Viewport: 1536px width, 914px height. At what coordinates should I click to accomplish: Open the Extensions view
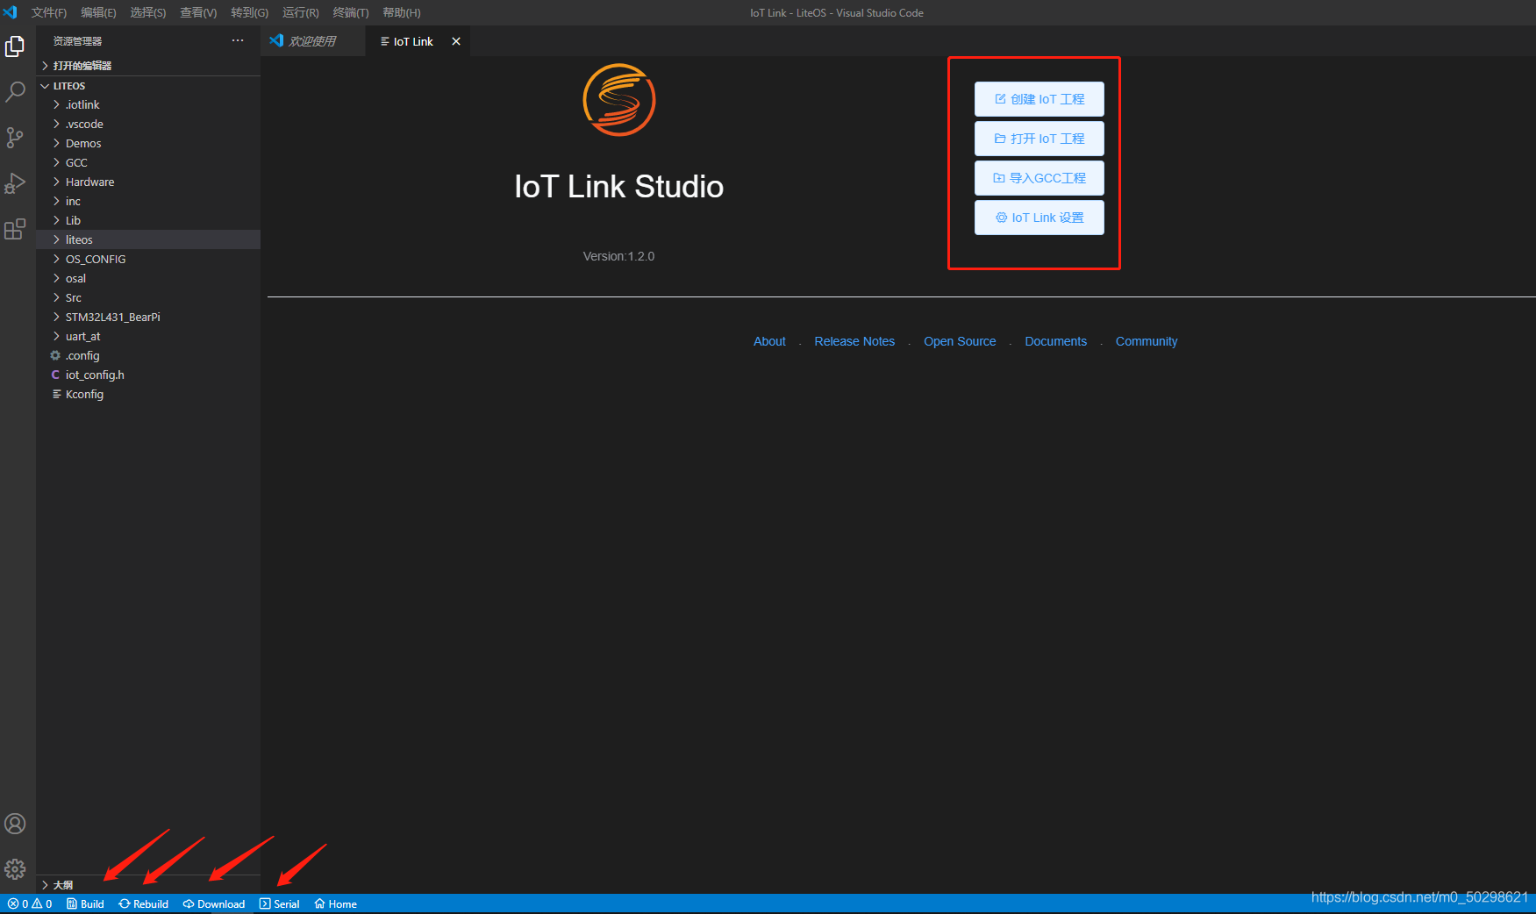point(15,229)
